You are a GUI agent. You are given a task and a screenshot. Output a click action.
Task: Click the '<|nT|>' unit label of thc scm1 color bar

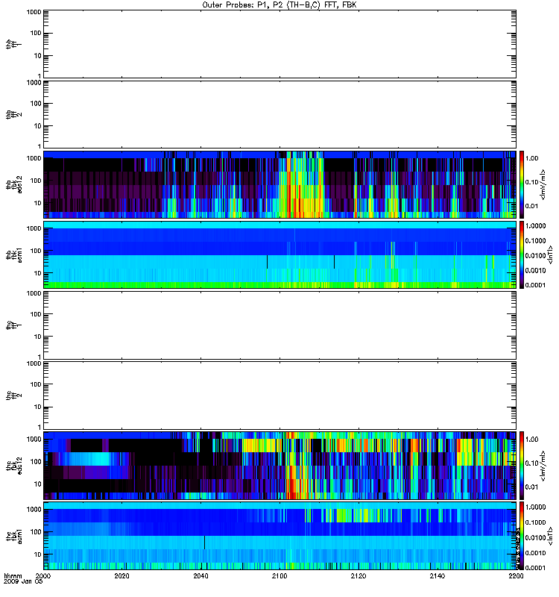pyautogui.click(x=549, y=536)
